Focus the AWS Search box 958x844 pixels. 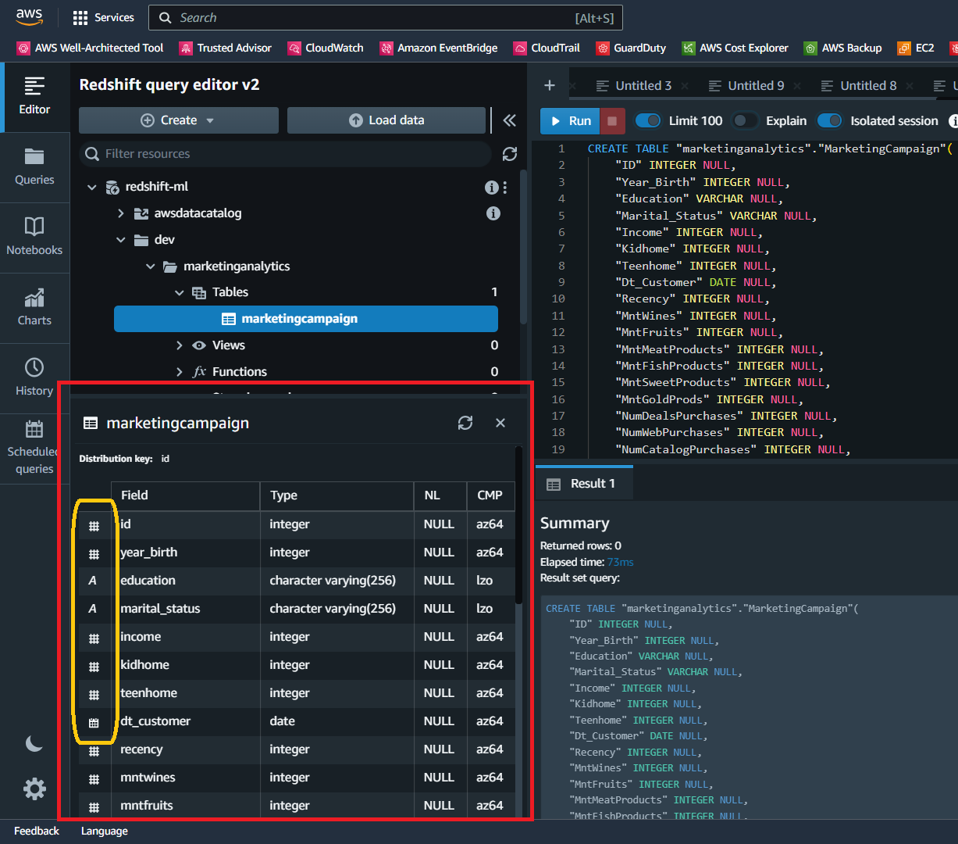pyautogui.click(x=386, y=17)
